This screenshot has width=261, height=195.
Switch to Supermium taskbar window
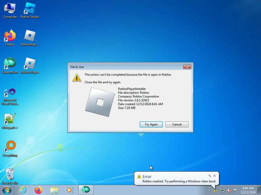point(86,190)
